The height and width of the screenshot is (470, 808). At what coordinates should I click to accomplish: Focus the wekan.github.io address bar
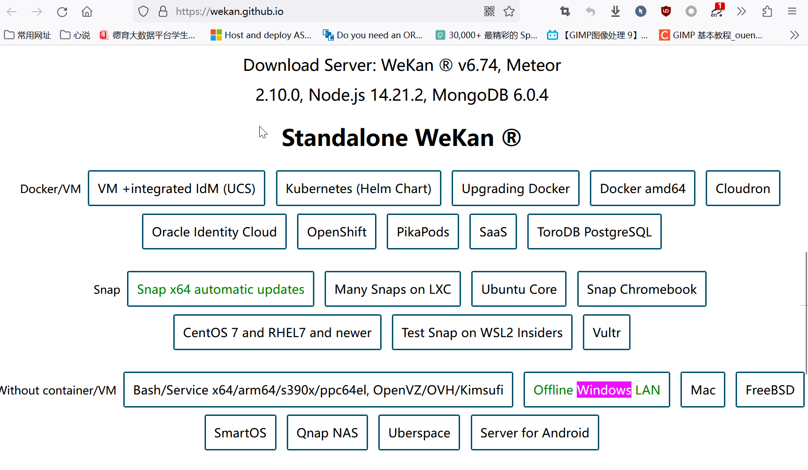coord(327,12)
